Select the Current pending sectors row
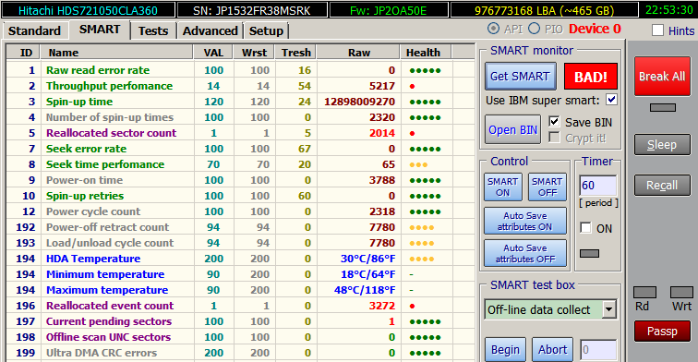Image resolution: width=698 pixels, height=362 pixels. (240, 321)
